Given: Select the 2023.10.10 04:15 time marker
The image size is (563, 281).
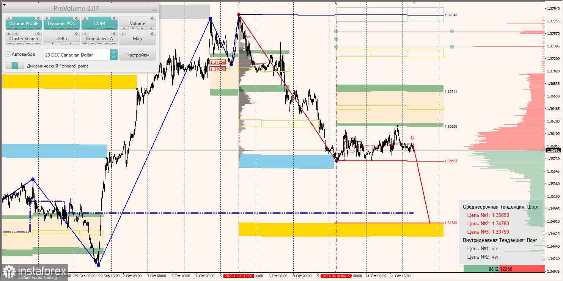Looking at the screenshot, I should click(336, 276).
